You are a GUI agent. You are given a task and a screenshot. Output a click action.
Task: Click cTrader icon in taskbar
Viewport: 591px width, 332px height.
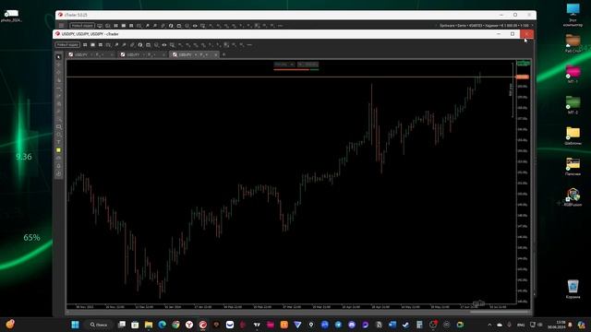tap(203, 325)
